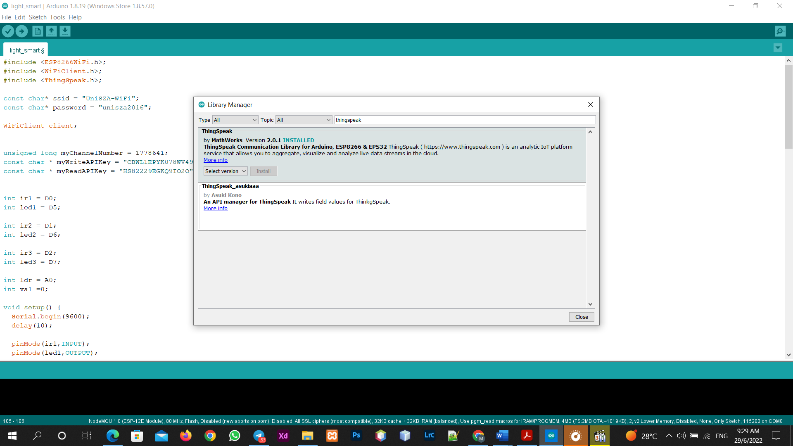Click the Save sketch down-arrow icon
The width and height of the screenshot is (793, 446).
click(x=65, y=31)
